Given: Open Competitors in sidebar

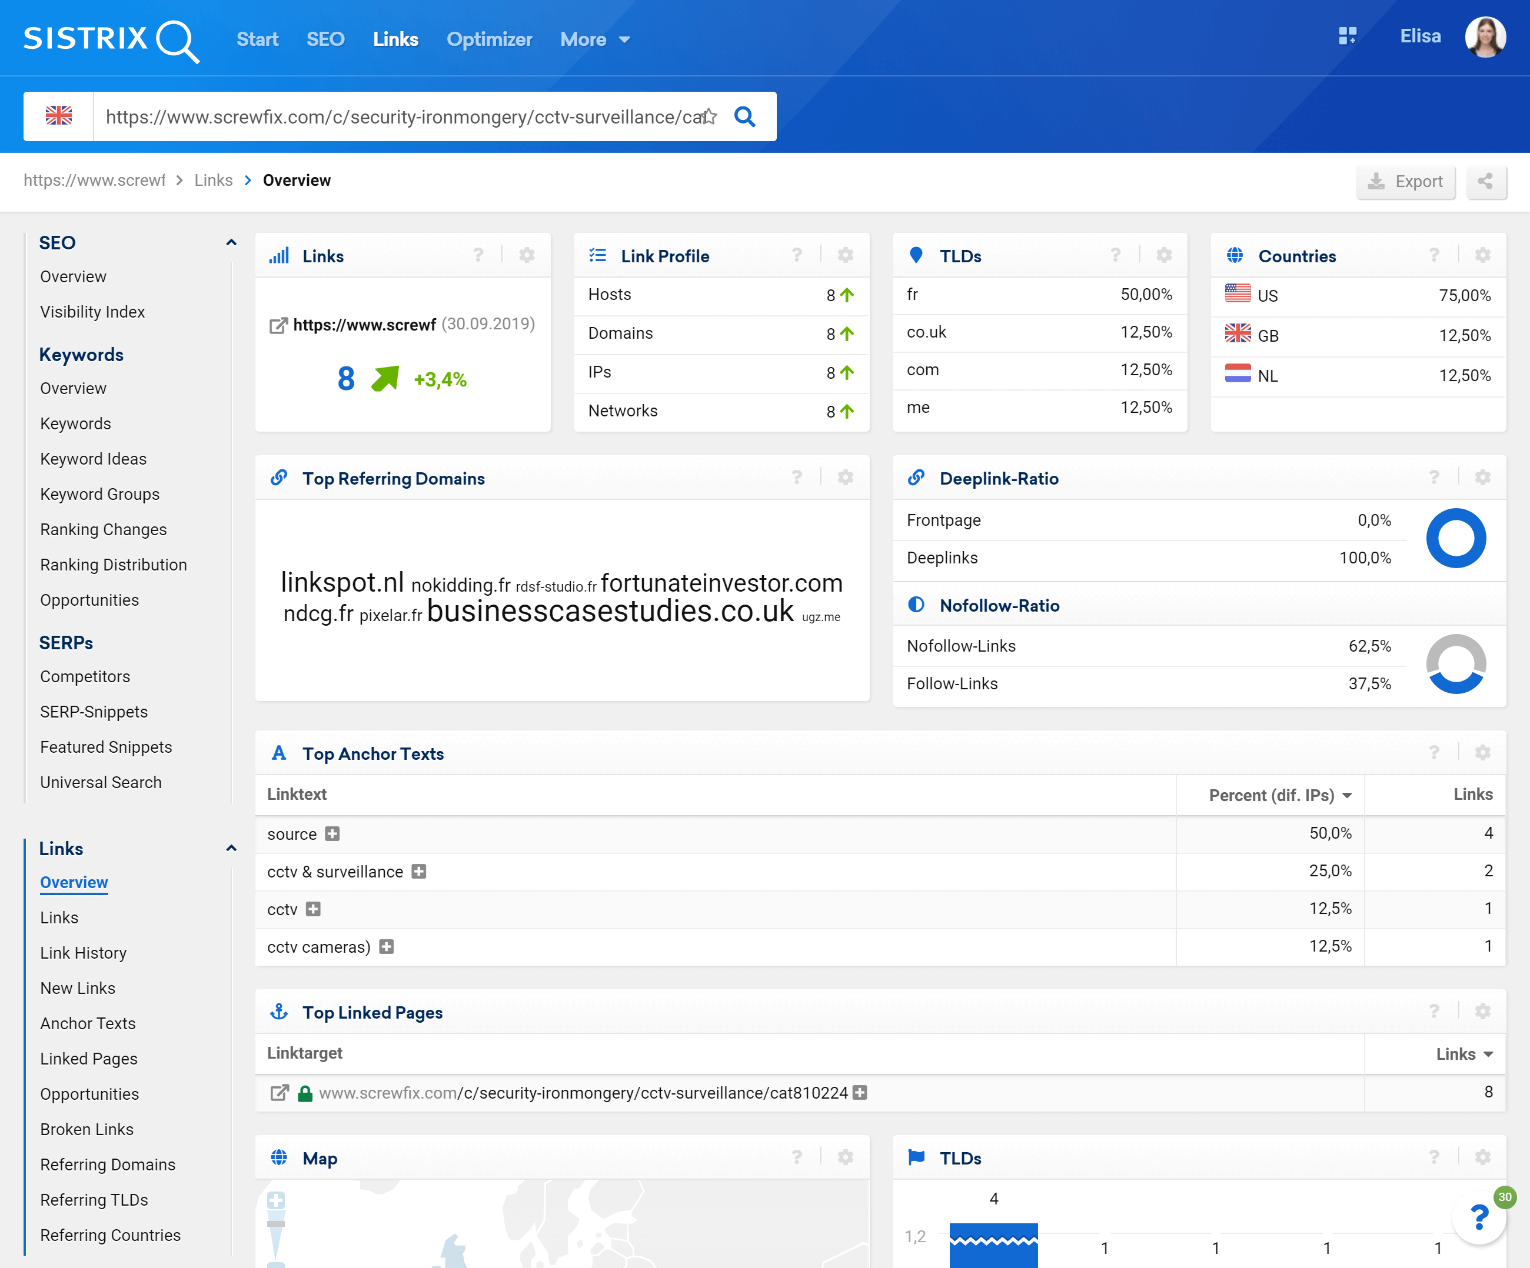Looking at the screenshot, I should pyautogui.click(x=85, y=676).
